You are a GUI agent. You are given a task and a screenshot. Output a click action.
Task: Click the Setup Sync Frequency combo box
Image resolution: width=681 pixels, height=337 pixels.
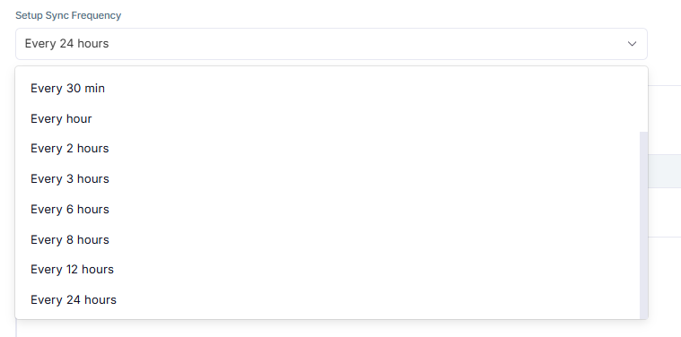pos(331,44)
